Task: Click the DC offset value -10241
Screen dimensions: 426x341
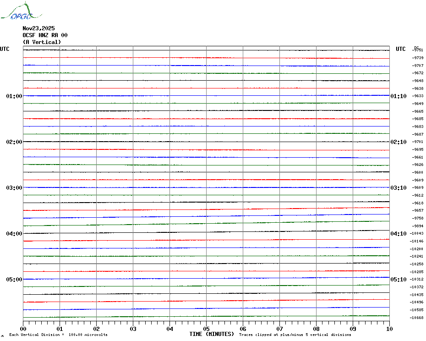Action: (417, 256)
